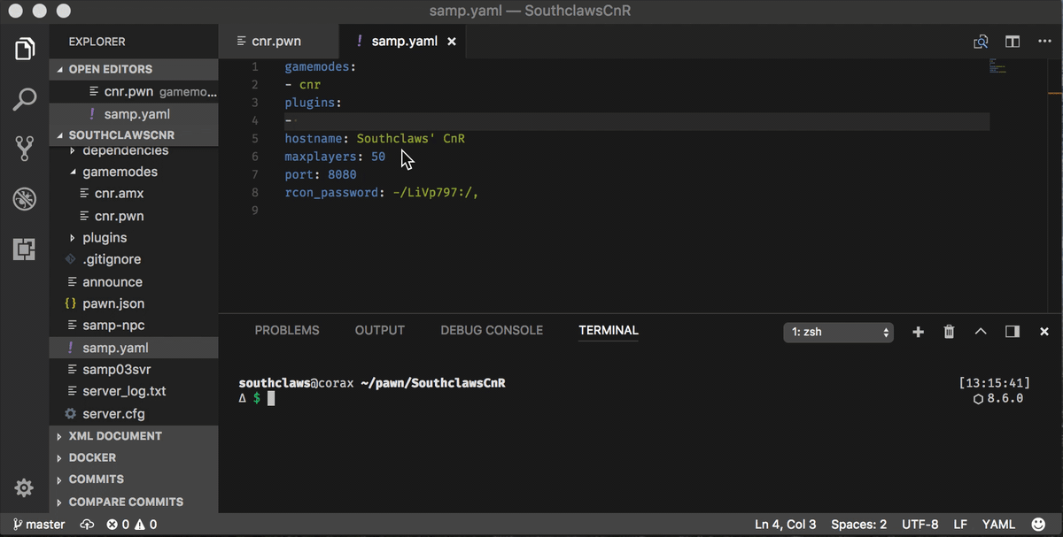1063x537 pixels.
Task: Open errors and warnings count in status bar
Action: point(132,525)
